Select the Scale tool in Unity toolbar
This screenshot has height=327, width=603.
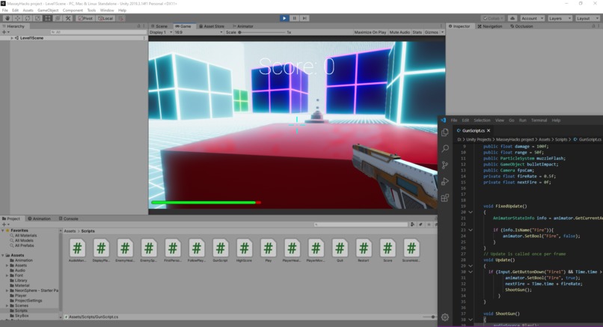coord(37,18)
